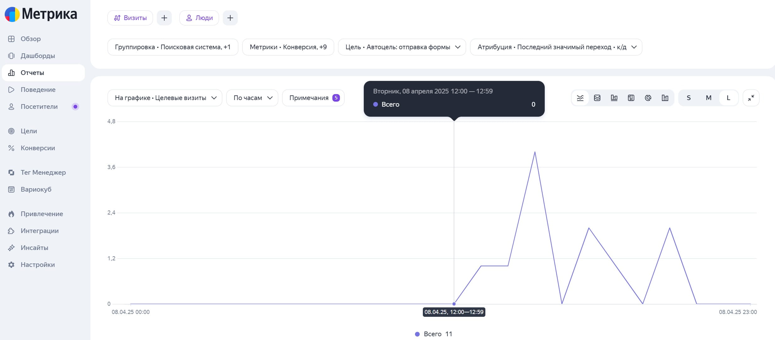Select the bar chart view icon
Viewport: 775px width, 340px height.
pyautogui.click(x=614, y=98)
